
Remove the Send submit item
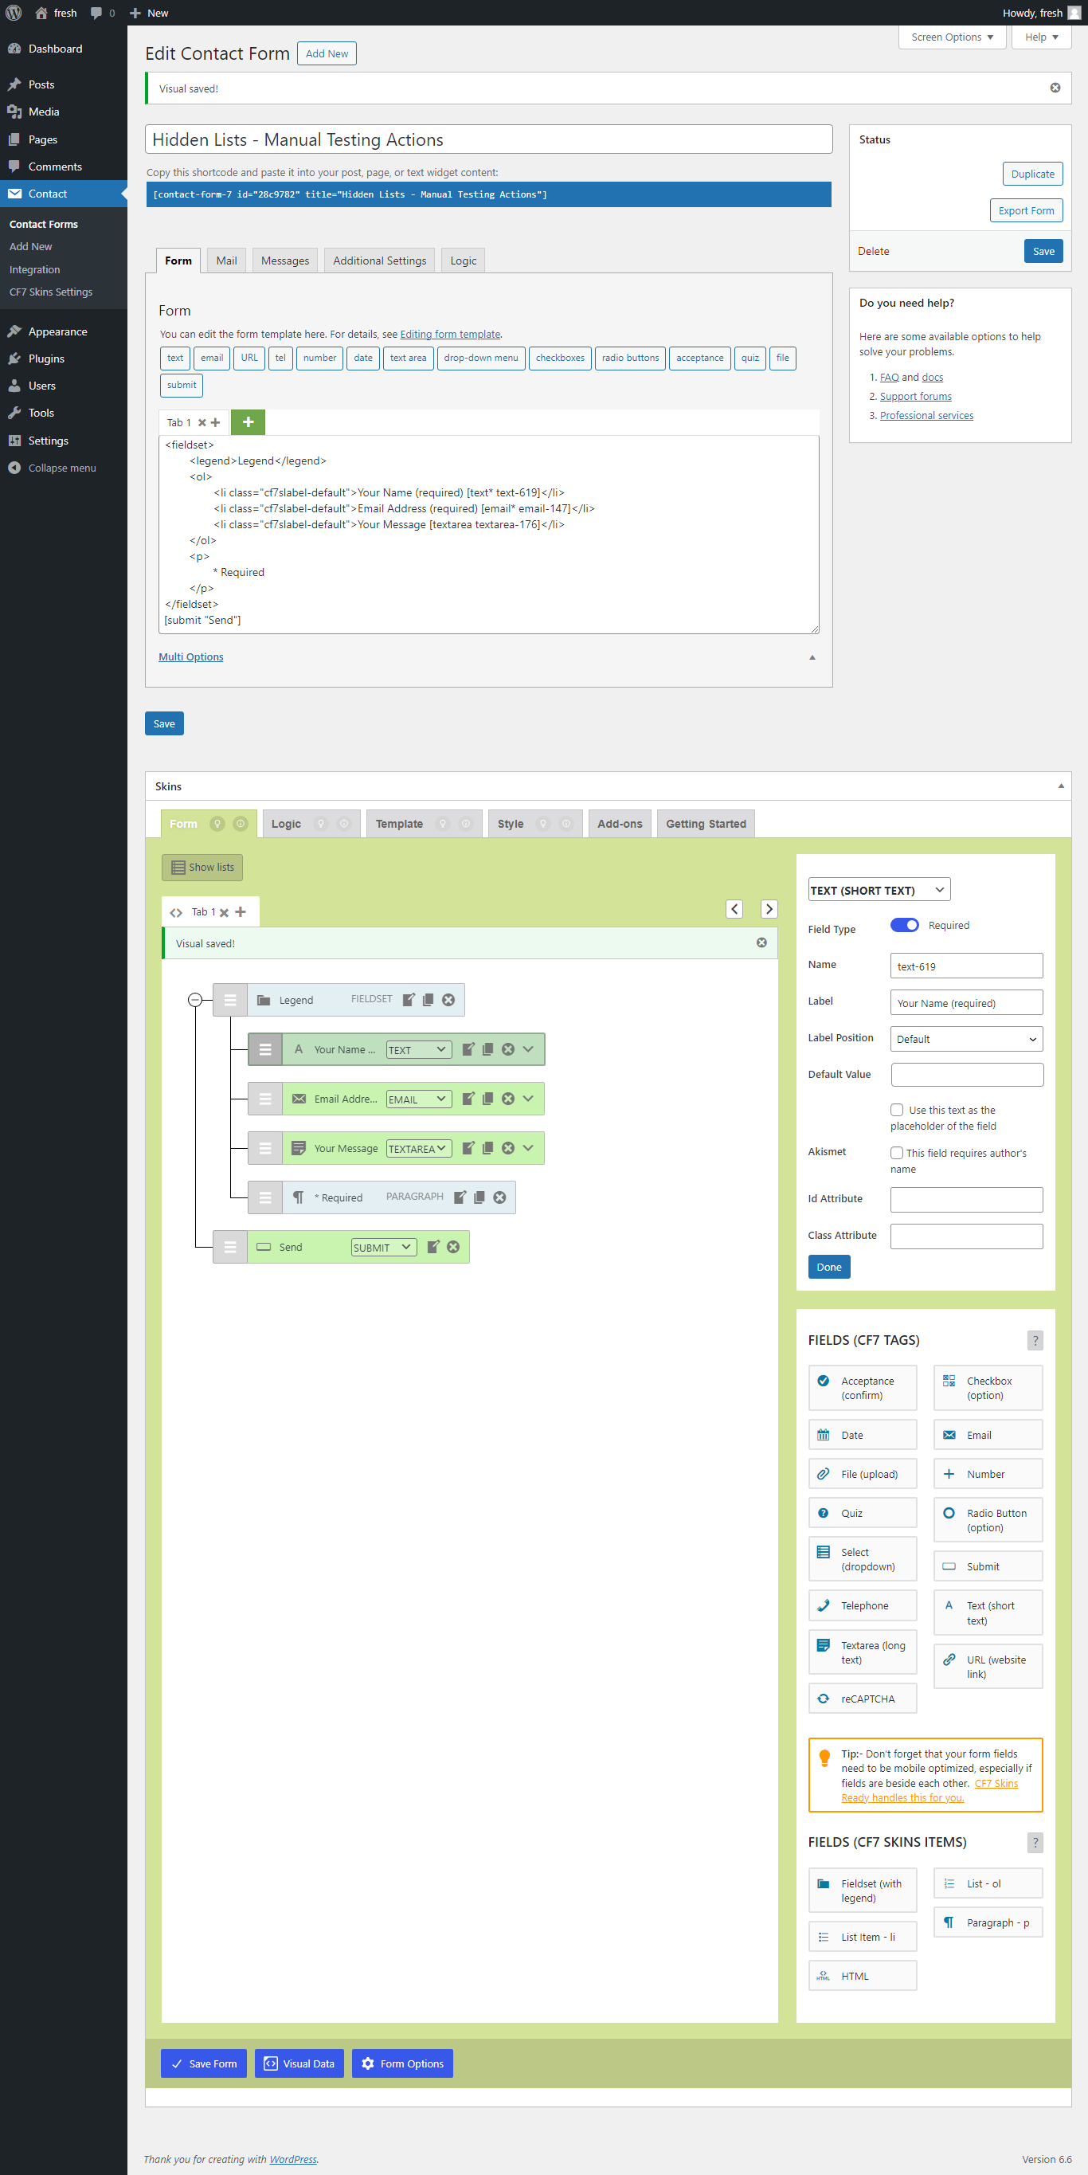pos(453,1247)
